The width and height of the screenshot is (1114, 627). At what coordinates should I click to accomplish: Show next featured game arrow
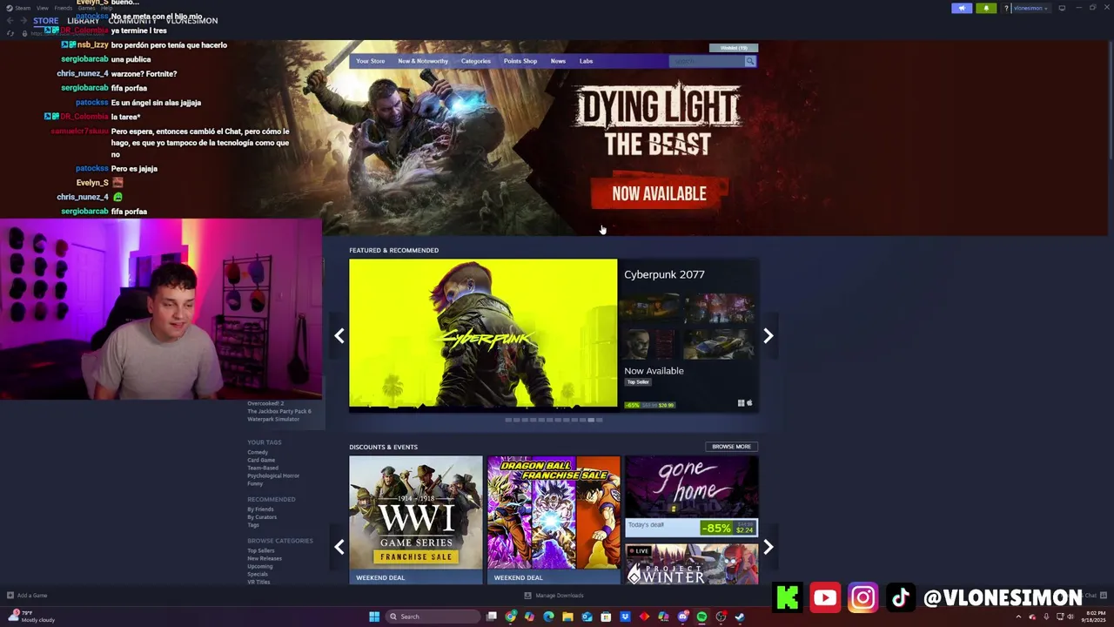click(768, 336)
